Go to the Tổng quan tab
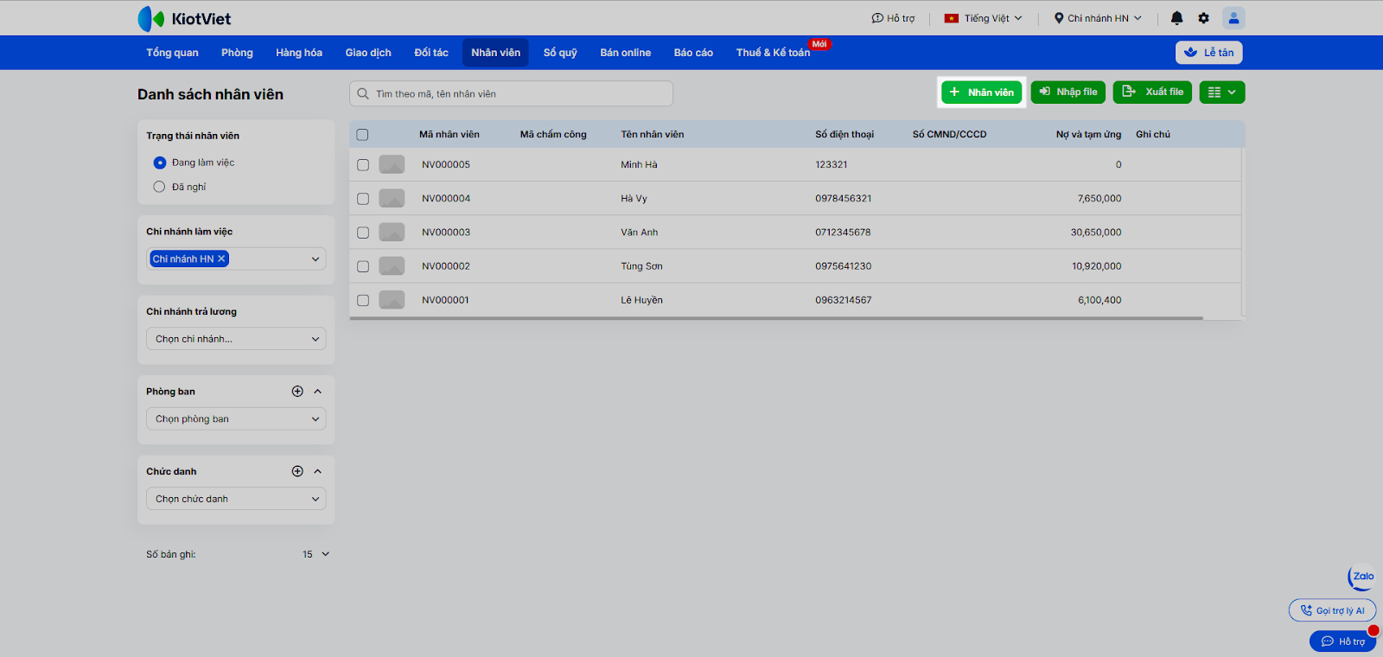 click(x=172, y=53)
